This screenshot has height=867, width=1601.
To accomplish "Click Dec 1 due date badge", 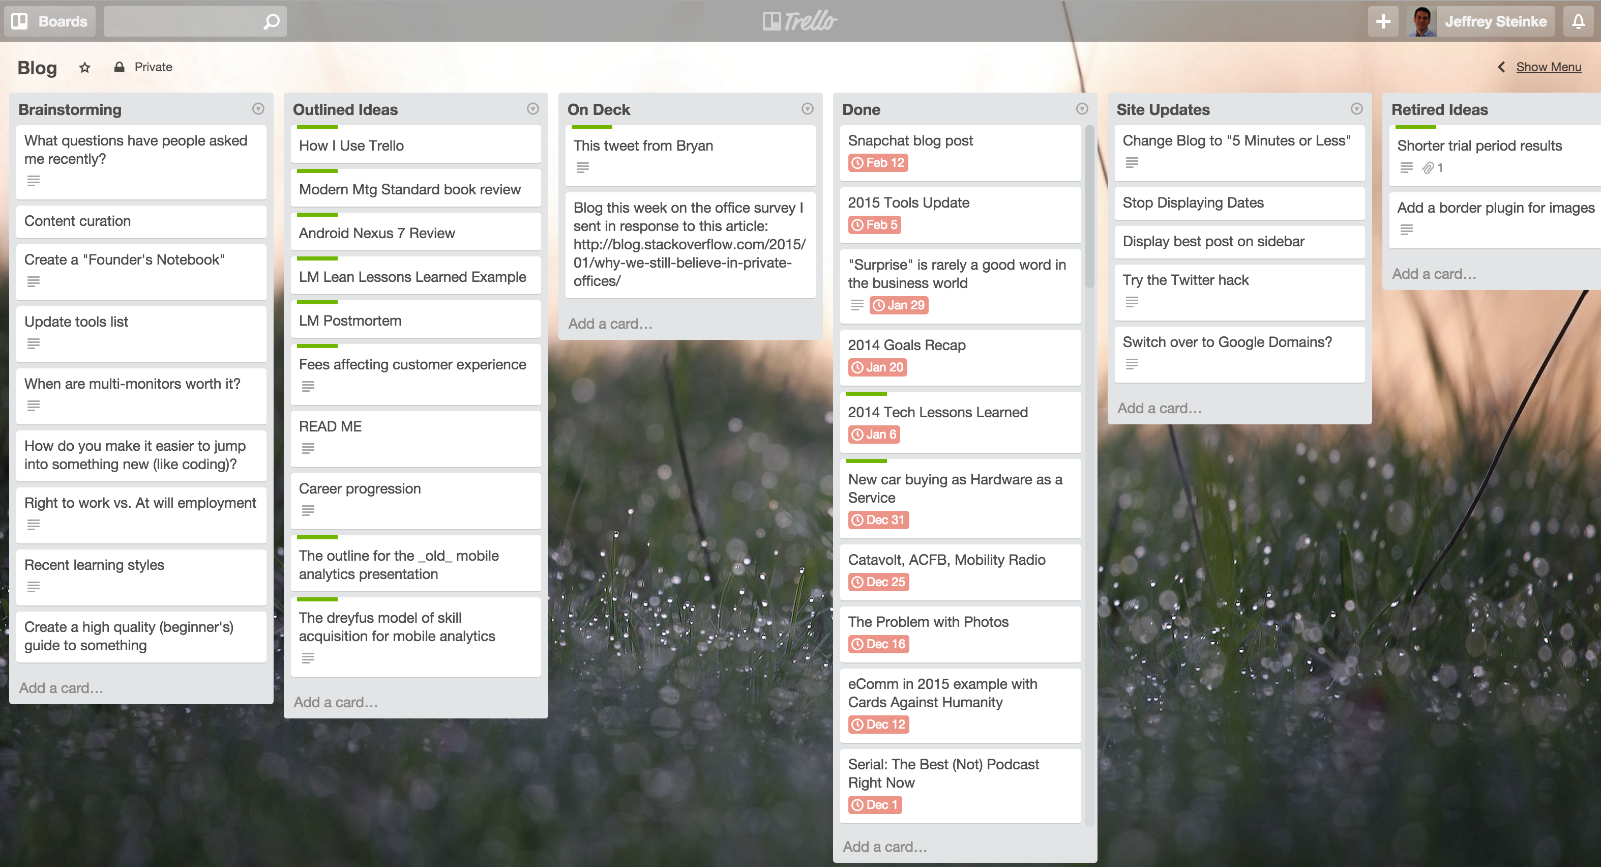I will (x=875, y=805).
